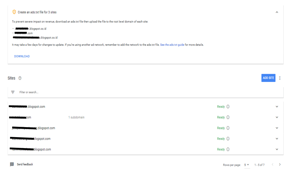
Task: Click info icon beside fifth row's Ready status
Action: pyautogui.click(x=228, y=149)
